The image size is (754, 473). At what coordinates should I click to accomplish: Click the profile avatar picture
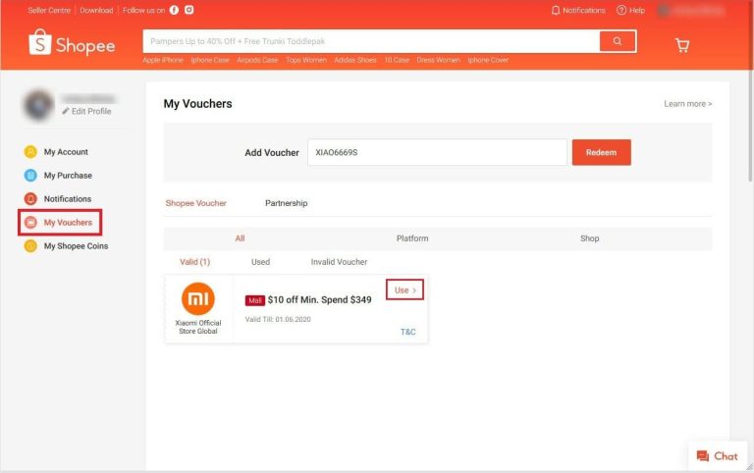(38, 105)
